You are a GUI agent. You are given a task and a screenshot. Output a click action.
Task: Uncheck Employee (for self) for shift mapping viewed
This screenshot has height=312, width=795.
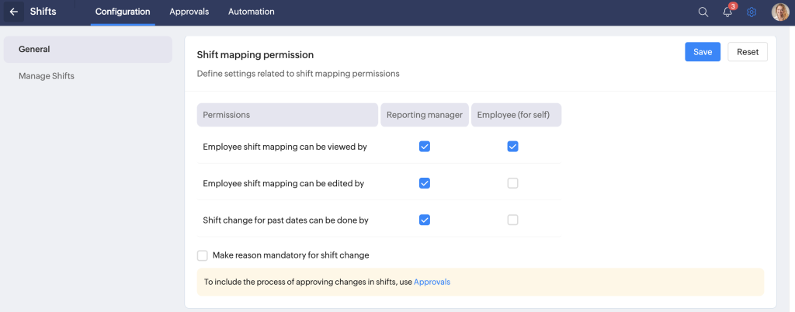(x=512, y=146)
